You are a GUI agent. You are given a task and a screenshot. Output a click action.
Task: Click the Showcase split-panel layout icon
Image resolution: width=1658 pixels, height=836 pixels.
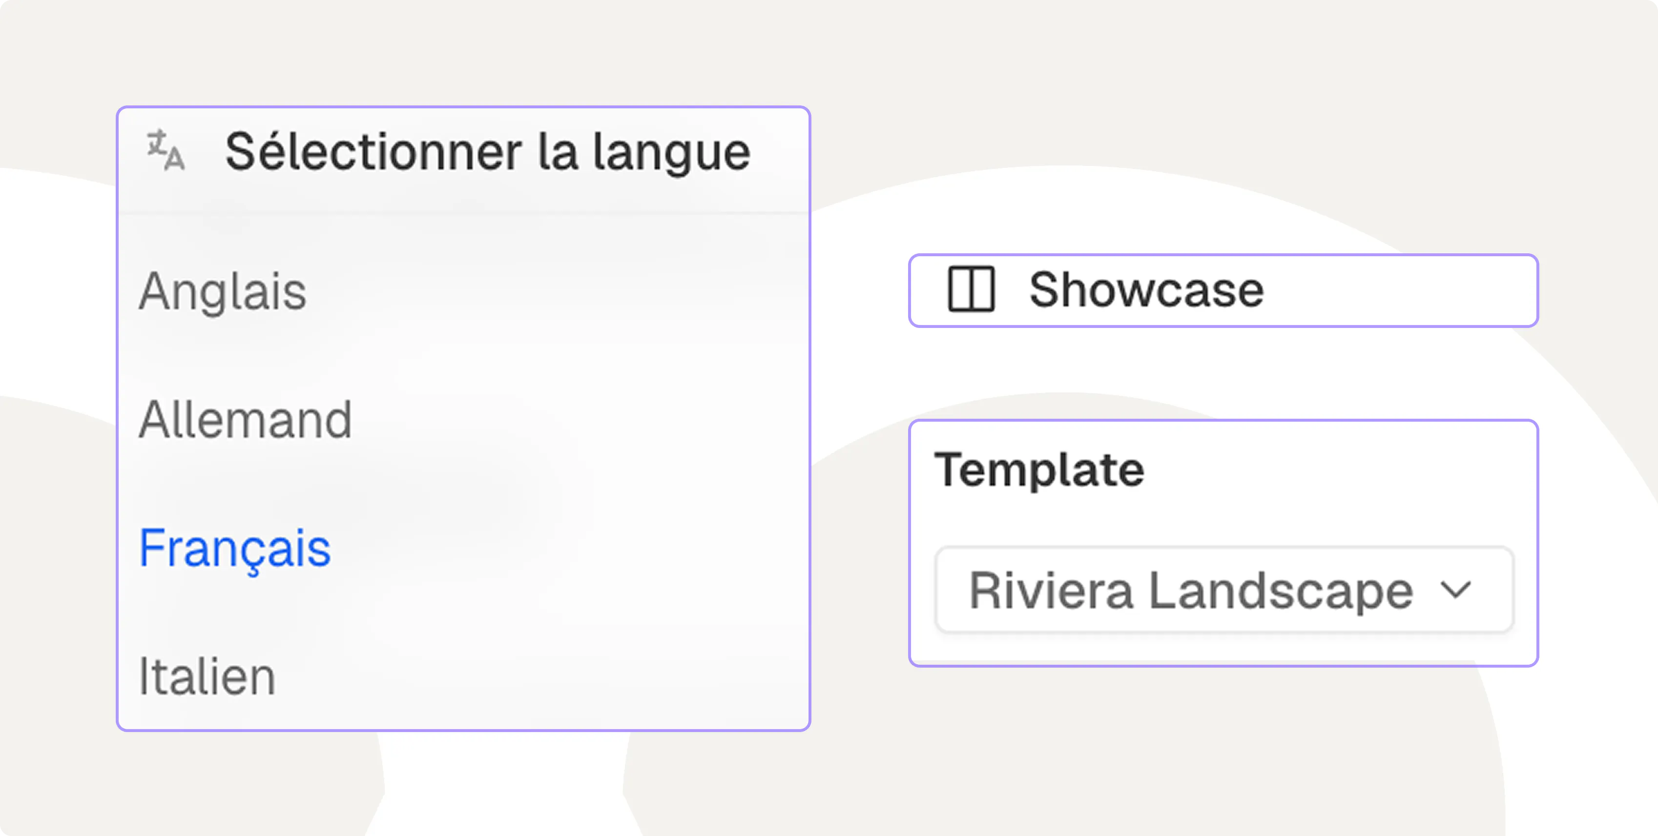tap(971, 289)
